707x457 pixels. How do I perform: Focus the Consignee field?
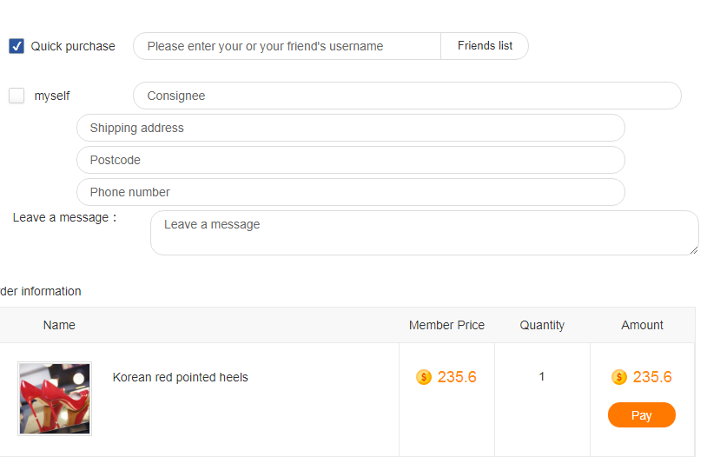coord(406,96)
